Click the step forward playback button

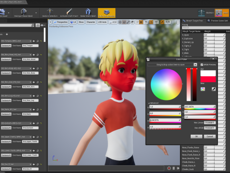(178, 168)
